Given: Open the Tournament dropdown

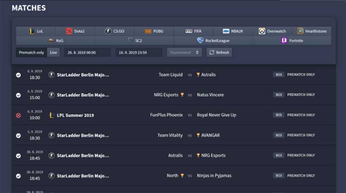Looking at the screenshot, I should [184, 52].
